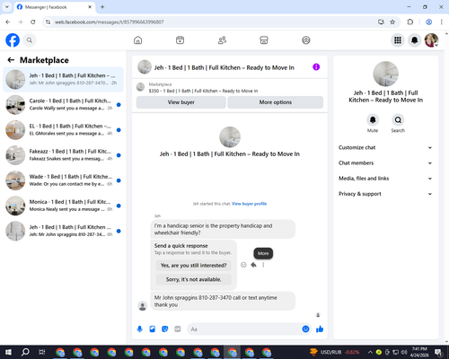
Task: Search in conversation magnifier icon
Action: point(398,120)
